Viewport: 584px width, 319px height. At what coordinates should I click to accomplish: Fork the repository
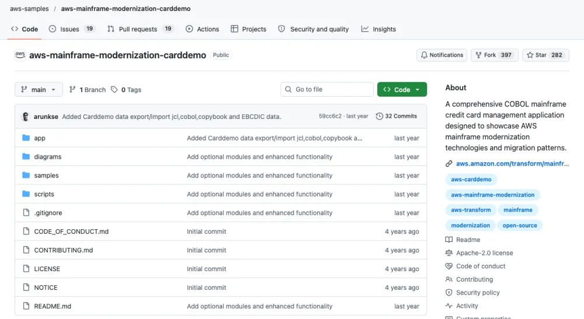(494, 55)
